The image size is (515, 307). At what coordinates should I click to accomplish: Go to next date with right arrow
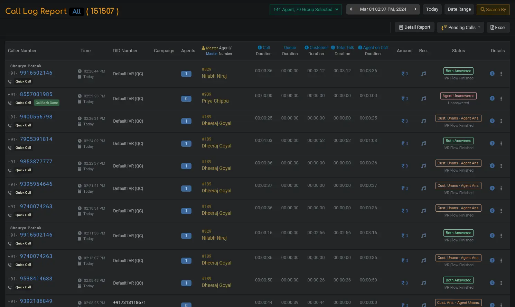pyautogui.click(x=415, y=9)
